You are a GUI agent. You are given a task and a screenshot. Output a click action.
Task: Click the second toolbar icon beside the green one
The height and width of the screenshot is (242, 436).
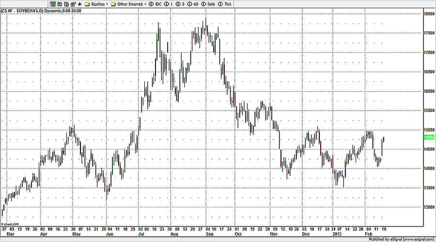59,4
